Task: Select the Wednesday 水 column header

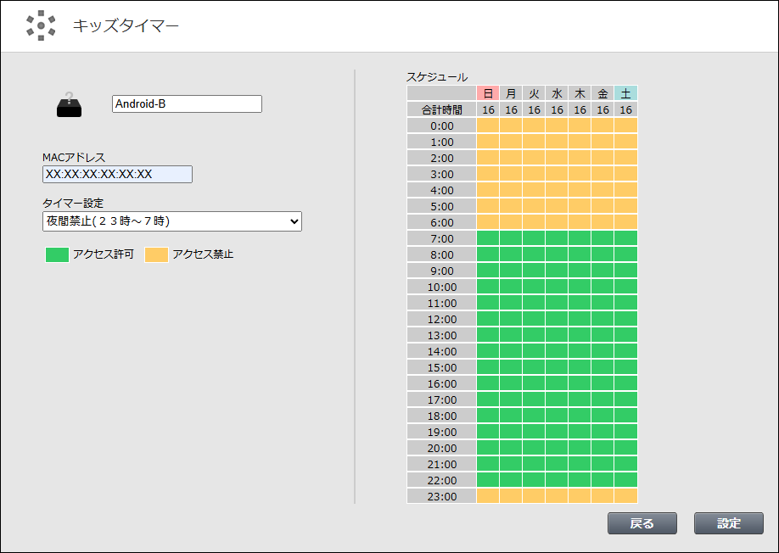Action: [x=557, y=93]
